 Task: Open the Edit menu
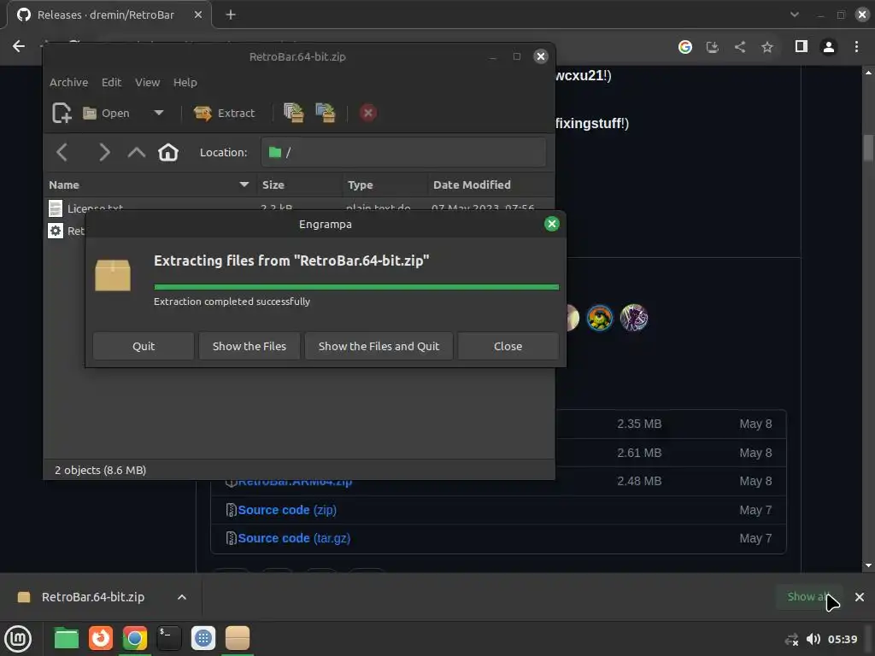tap(112, 83)
